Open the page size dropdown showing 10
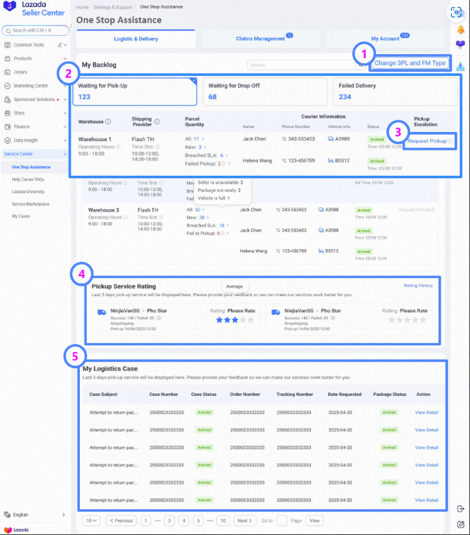 point(92,520)
